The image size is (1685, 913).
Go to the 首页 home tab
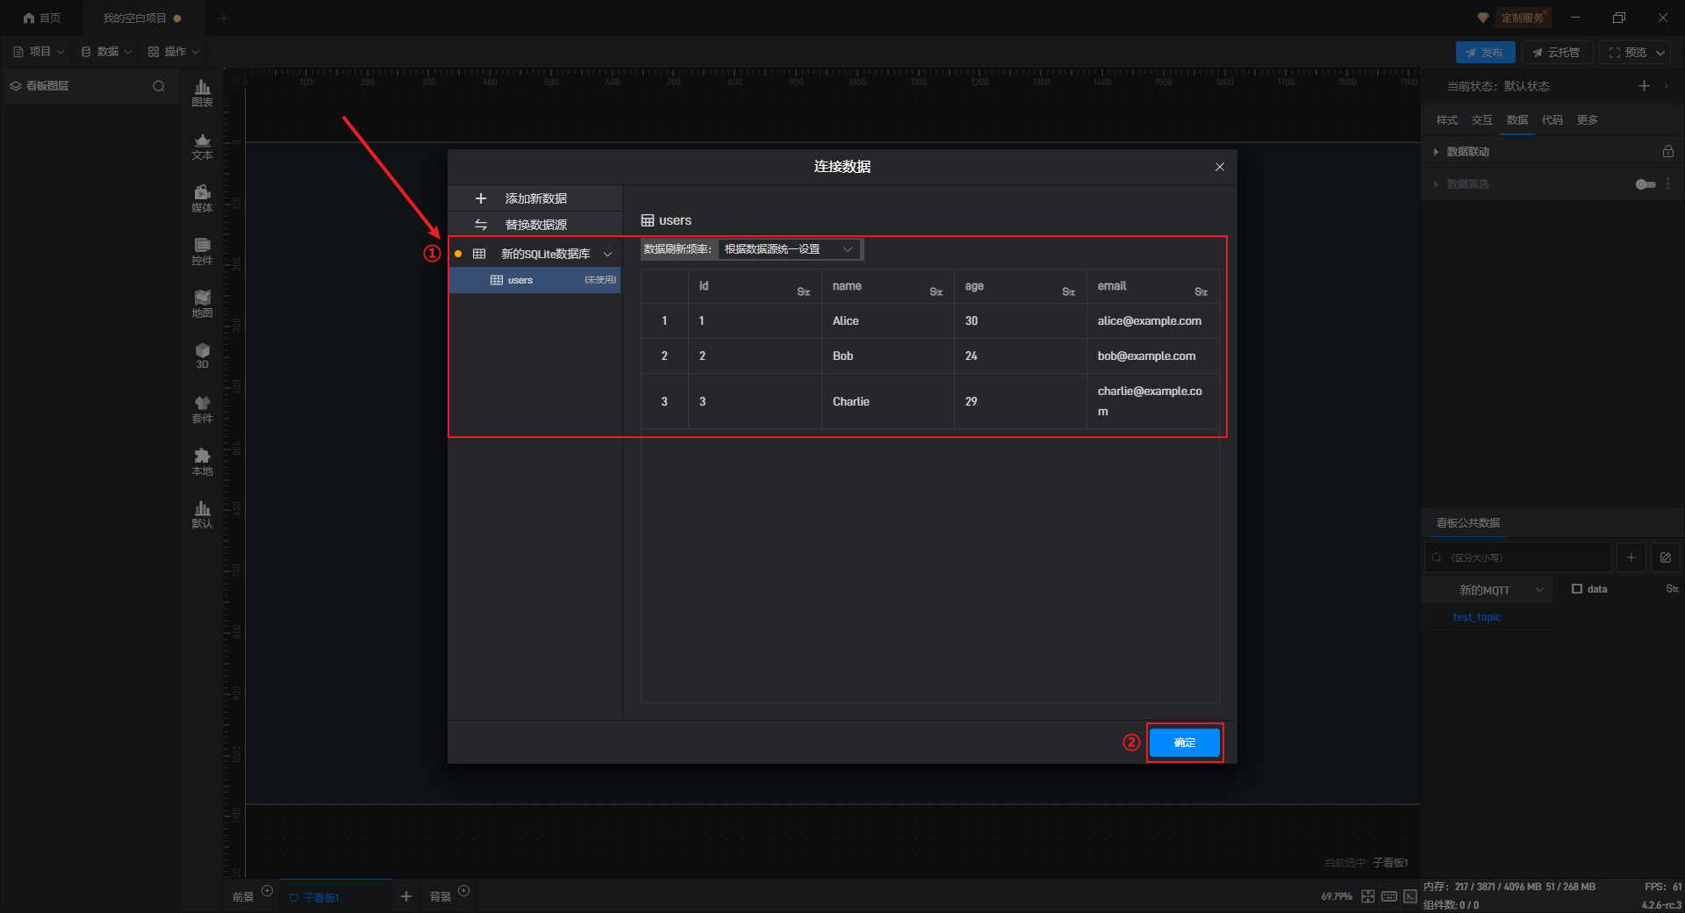[x=41, y=18]
